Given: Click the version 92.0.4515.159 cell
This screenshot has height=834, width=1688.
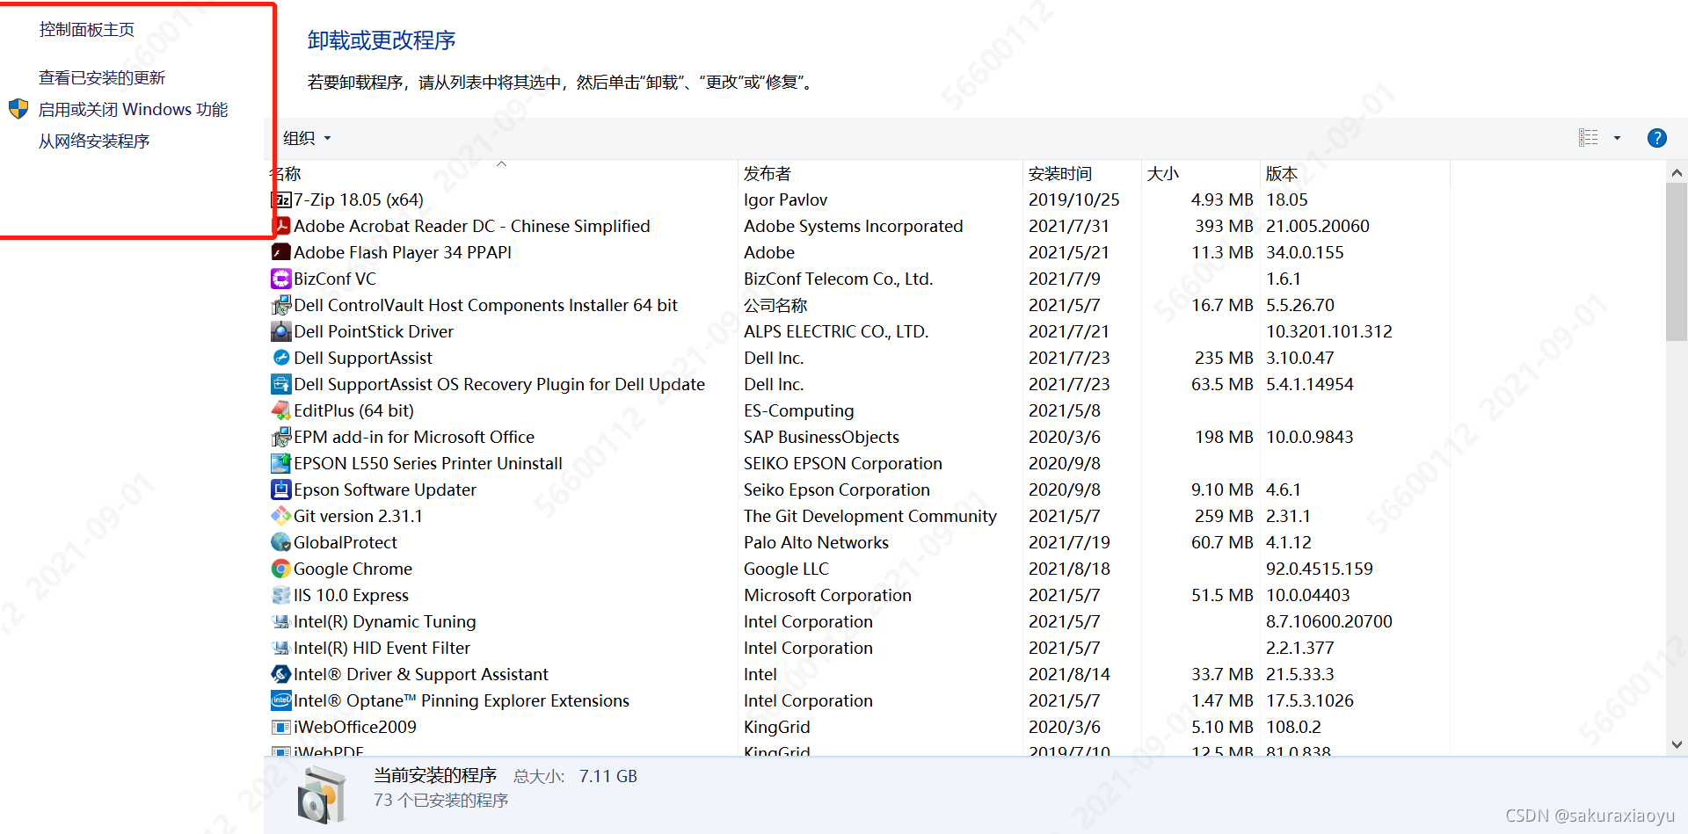Looking at the screenshot, I should click(x=1320, y=569).
